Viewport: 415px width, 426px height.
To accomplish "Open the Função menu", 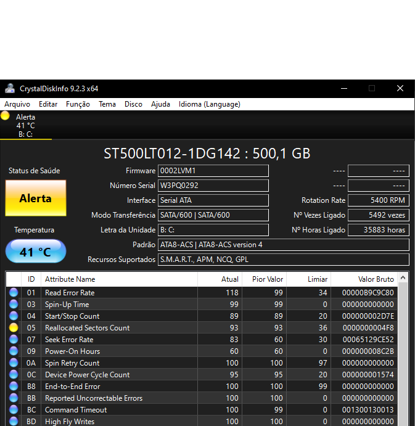I will [x=78, y=104].
